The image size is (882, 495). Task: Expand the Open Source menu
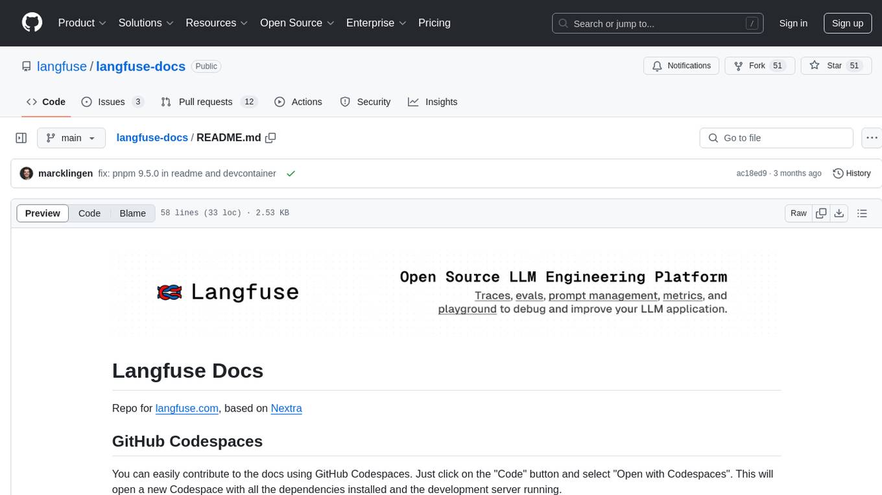click(x=297, y=23)
